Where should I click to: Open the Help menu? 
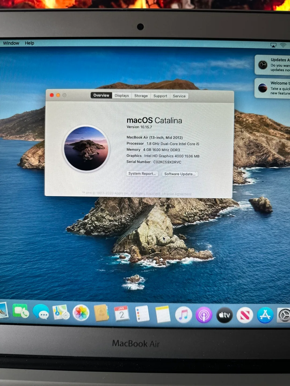click(x=30, y=43)
